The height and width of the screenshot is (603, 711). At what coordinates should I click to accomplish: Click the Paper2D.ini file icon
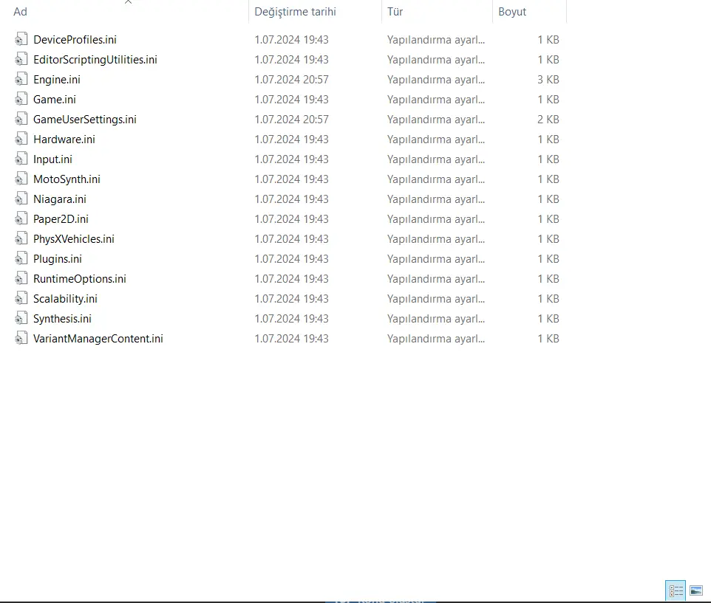(21, 218)
